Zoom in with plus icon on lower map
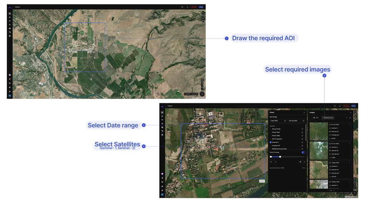 point(355,185)
